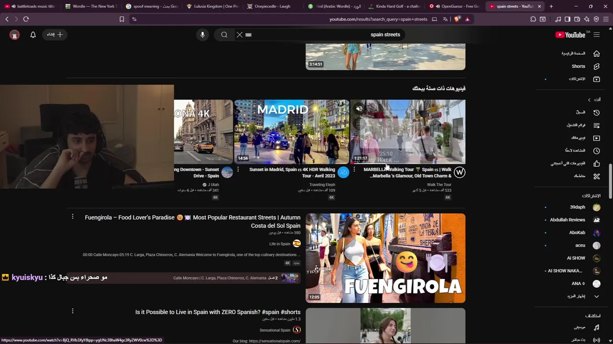Switch to Wordle New York Times tab

[91, 6]
